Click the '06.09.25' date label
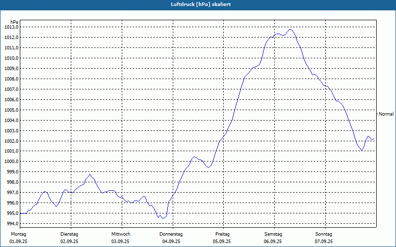 (x=273, y=242)
